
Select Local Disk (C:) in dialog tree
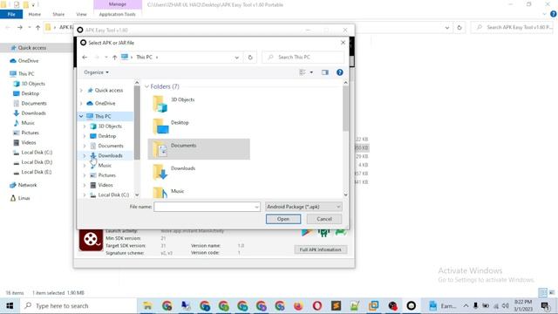(x=113, y=195)
